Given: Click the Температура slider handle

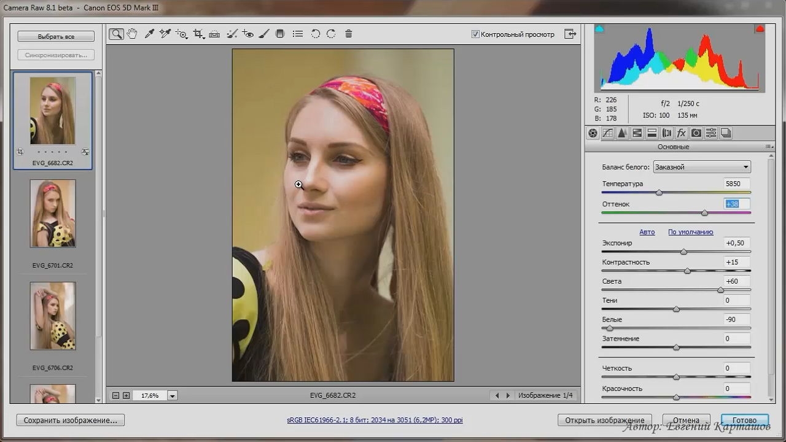Looking at the screenshot, I should [x=659, y=193].
